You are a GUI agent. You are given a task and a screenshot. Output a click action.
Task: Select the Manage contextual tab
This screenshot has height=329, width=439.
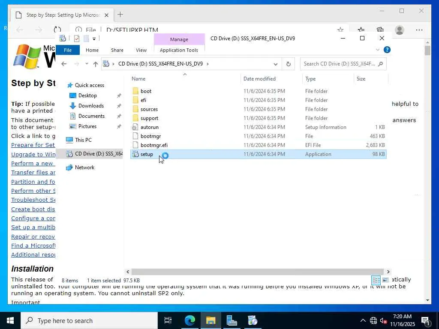(x=179, y=39)
